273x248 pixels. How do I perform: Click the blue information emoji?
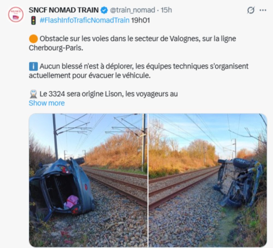[x=33, y=66]
